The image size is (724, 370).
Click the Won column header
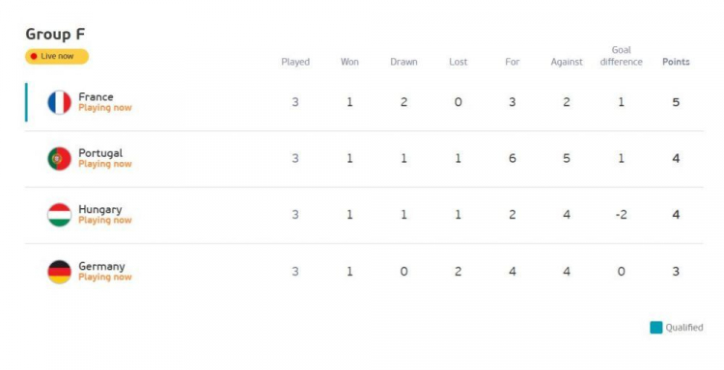point(349,62)
